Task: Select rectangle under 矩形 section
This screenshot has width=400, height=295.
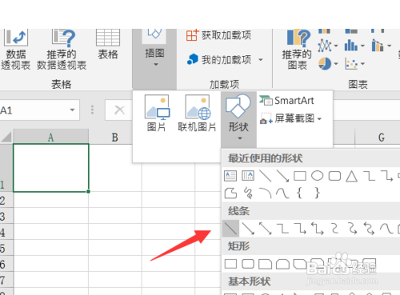Action: (230, 264)
